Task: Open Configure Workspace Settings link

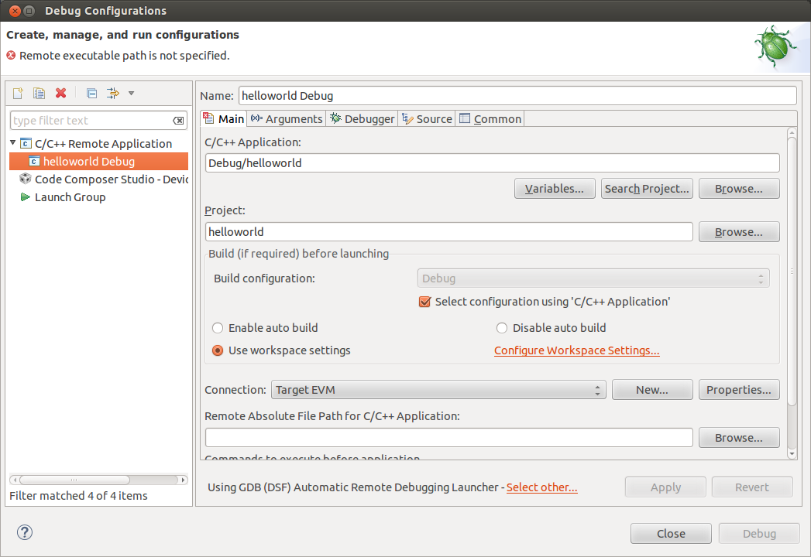Action: [x=576, y=350]
